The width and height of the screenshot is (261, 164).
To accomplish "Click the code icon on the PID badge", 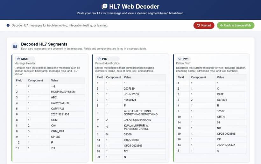I will click(99, 59).
